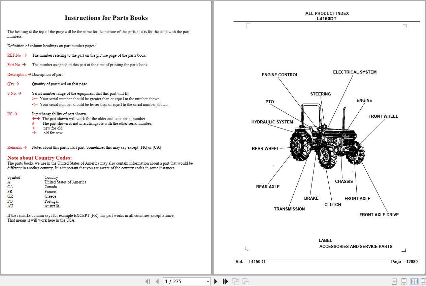Click the ENGINE label on diagram
The image size is (426, 286).
[x=364, y=101]
